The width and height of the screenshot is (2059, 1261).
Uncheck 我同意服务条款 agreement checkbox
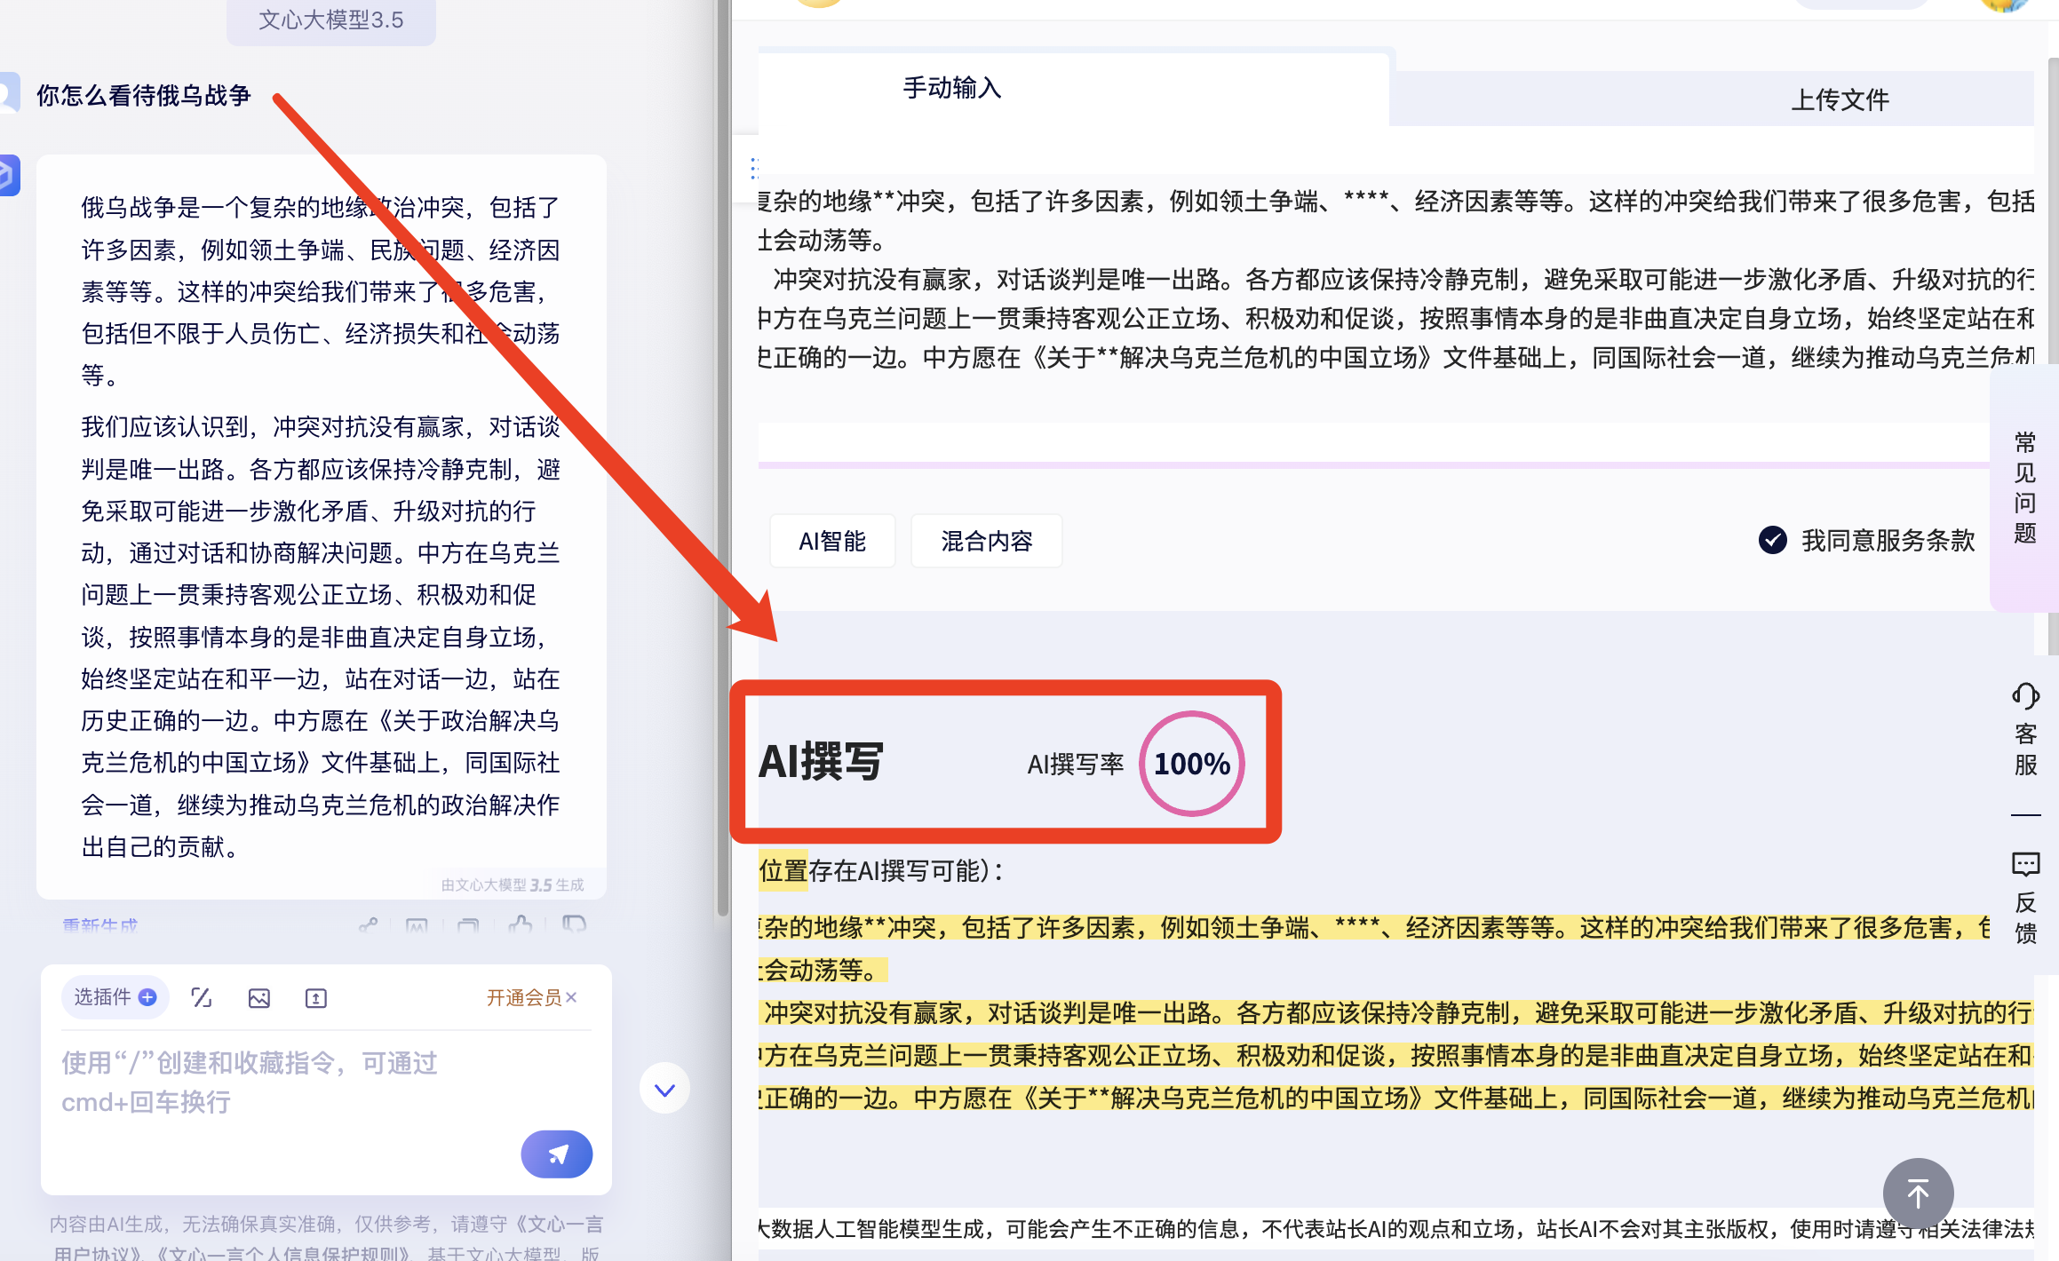1773,541
